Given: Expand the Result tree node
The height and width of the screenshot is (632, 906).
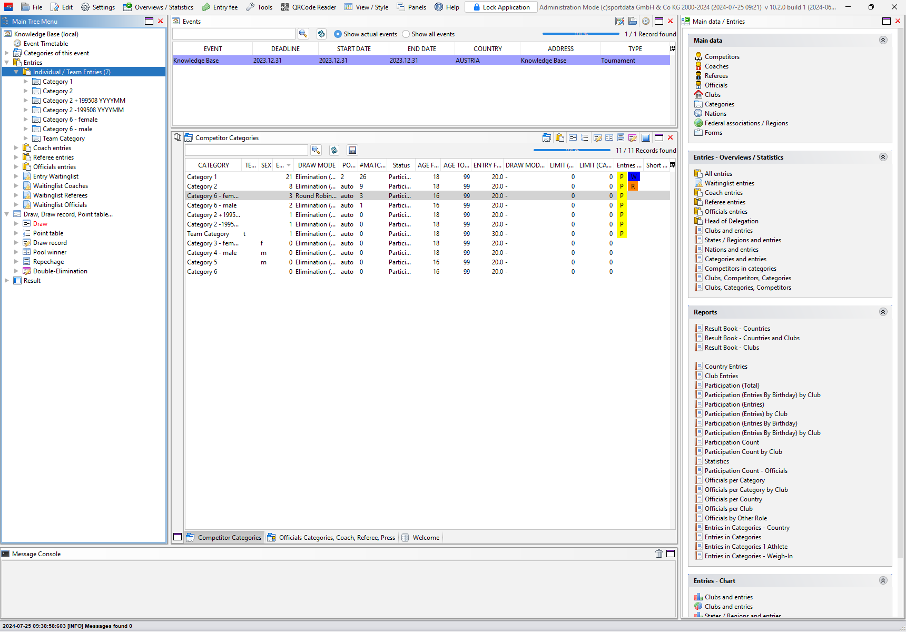Looking at the screenshot, I should click(7, 281).
